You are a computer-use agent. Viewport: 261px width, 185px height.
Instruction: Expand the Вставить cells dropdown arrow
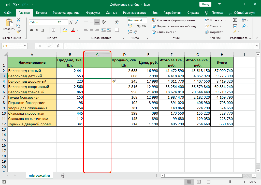click(x=225, y=20)
